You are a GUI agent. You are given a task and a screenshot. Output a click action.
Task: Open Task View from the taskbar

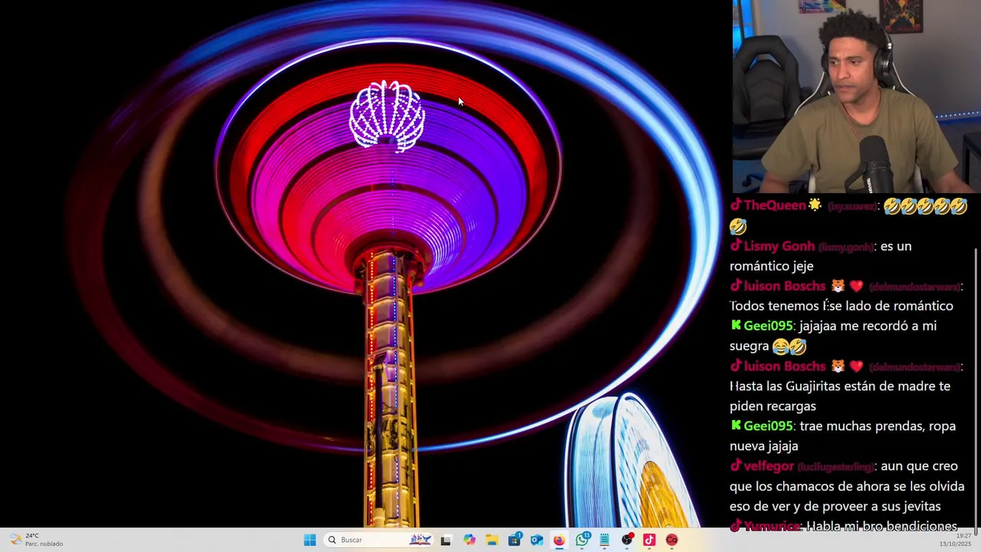(446, 540)
